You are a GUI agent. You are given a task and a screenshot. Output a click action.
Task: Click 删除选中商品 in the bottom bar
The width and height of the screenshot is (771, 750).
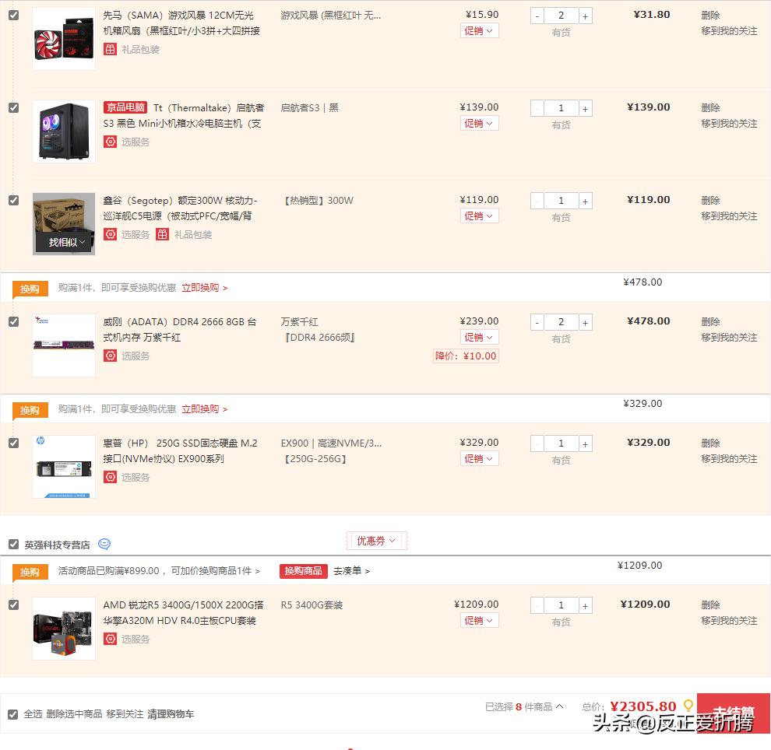(74, 714)
